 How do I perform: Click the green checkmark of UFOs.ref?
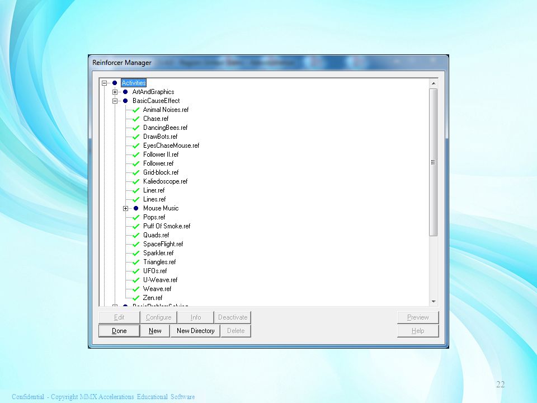(136, 271)
